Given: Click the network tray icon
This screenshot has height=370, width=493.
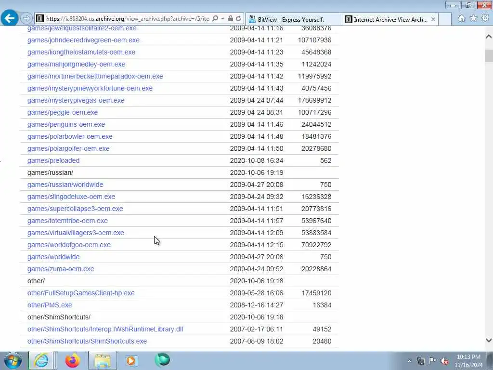Looking at the screenshot, I should (x=421, y=361).
